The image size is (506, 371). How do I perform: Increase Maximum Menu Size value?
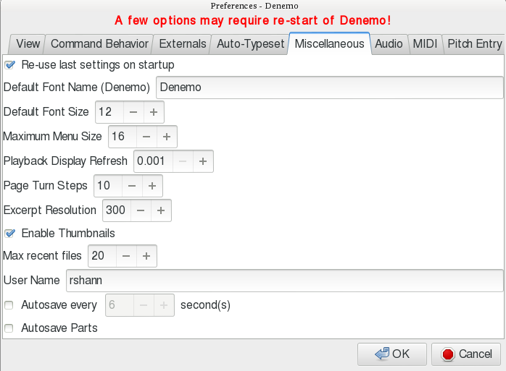(167, 137)
